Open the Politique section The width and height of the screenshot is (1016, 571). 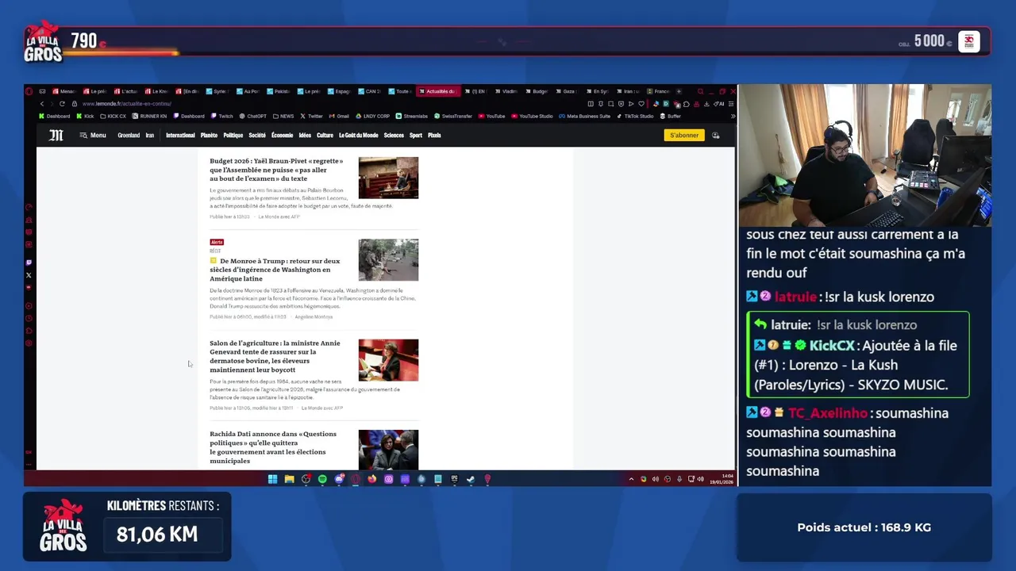[233, 136]
